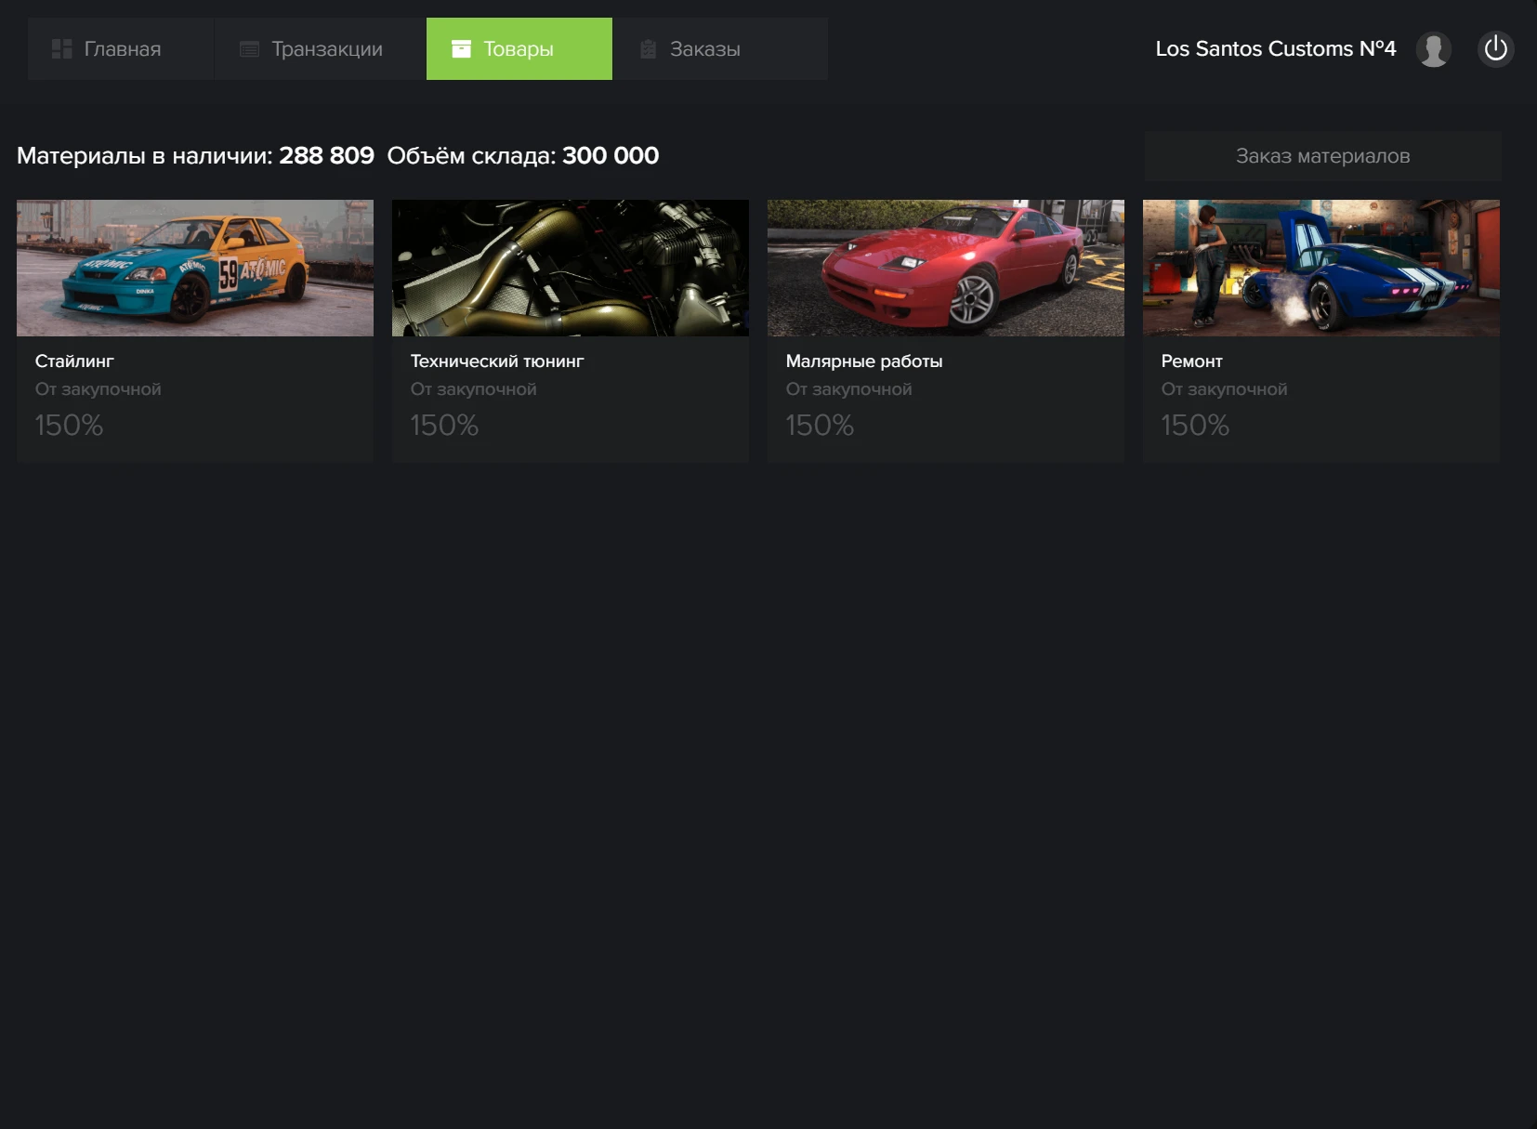1537x1129 pixels.
Task: Open the Стайлинг rally car thumbnail
Action: point(195,268)
